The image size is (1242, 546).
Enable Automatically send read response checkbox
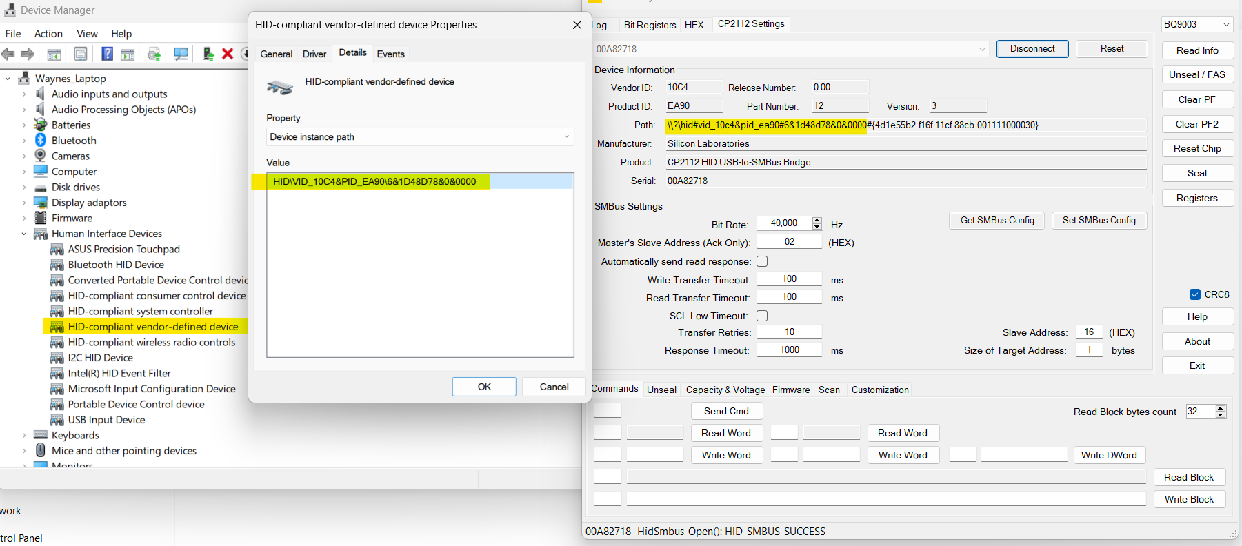pos(762,261)
